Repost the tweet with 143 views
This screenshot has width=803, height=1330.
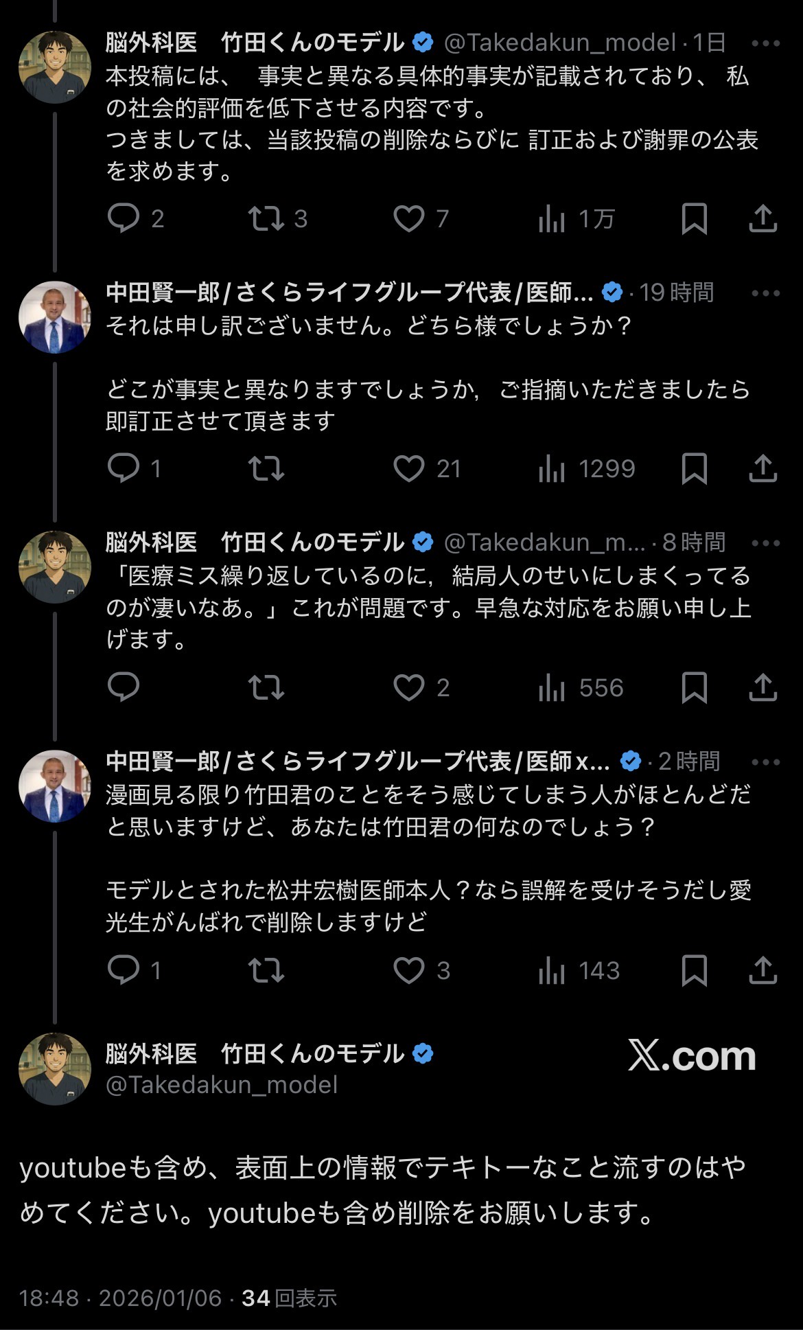tap(266, 970)
